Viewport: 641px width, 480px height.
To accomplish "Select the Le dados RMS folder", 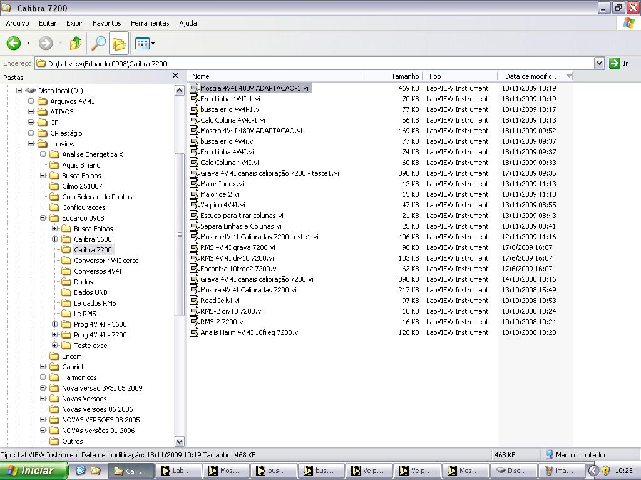I will click(95, 303).
